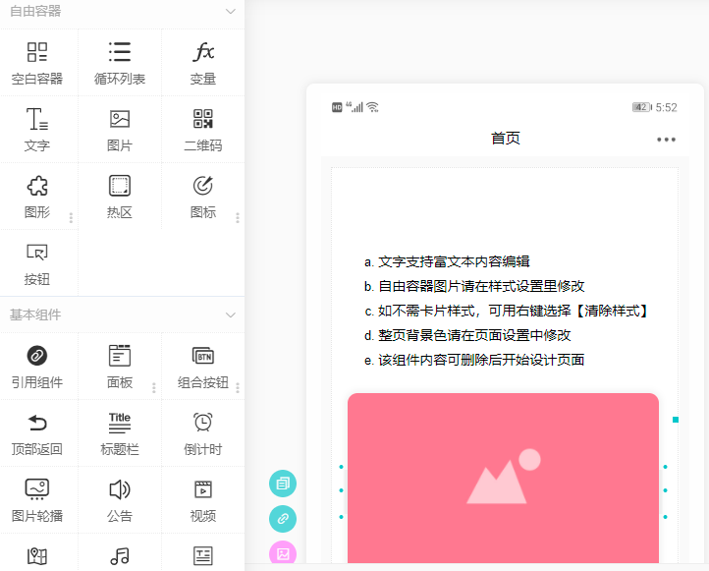The height and width of the screenshot is (571, 709).
Task: Select the 图形 shape component
Action: [37, 196]
